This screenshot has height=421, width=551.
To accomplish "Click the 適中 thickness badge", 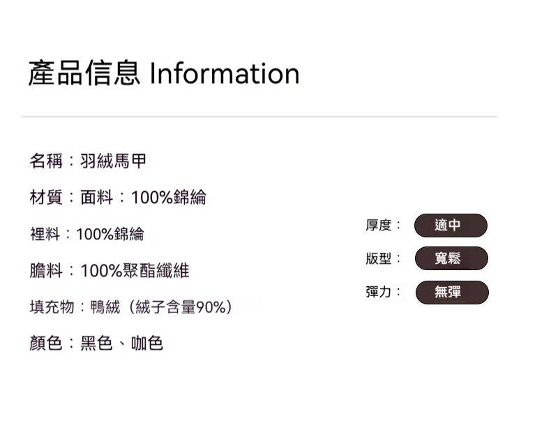I will [x=451, y=226].
